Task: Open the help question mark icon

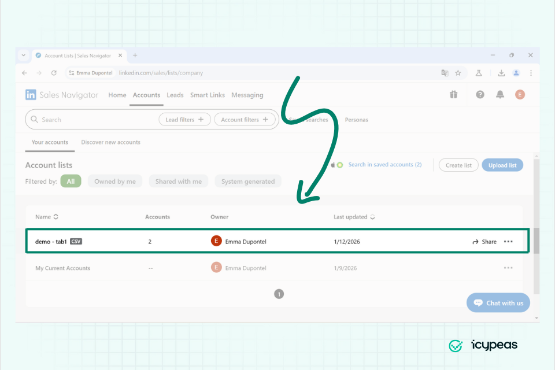Action: (x=480, y=95)
